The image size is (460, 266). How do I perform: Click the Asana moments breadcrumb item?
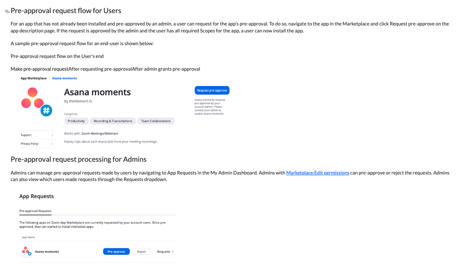[x=65, y=78]
